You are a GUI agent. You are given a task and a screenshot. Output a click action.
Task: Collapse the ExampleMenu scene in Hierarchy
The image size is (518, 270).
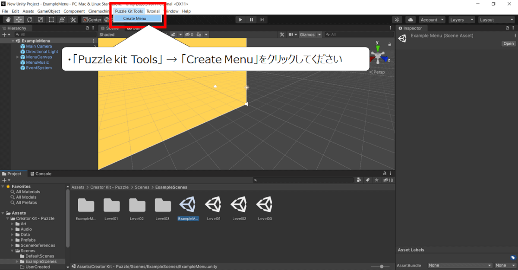pyautogui.click(x=13, y=41)
